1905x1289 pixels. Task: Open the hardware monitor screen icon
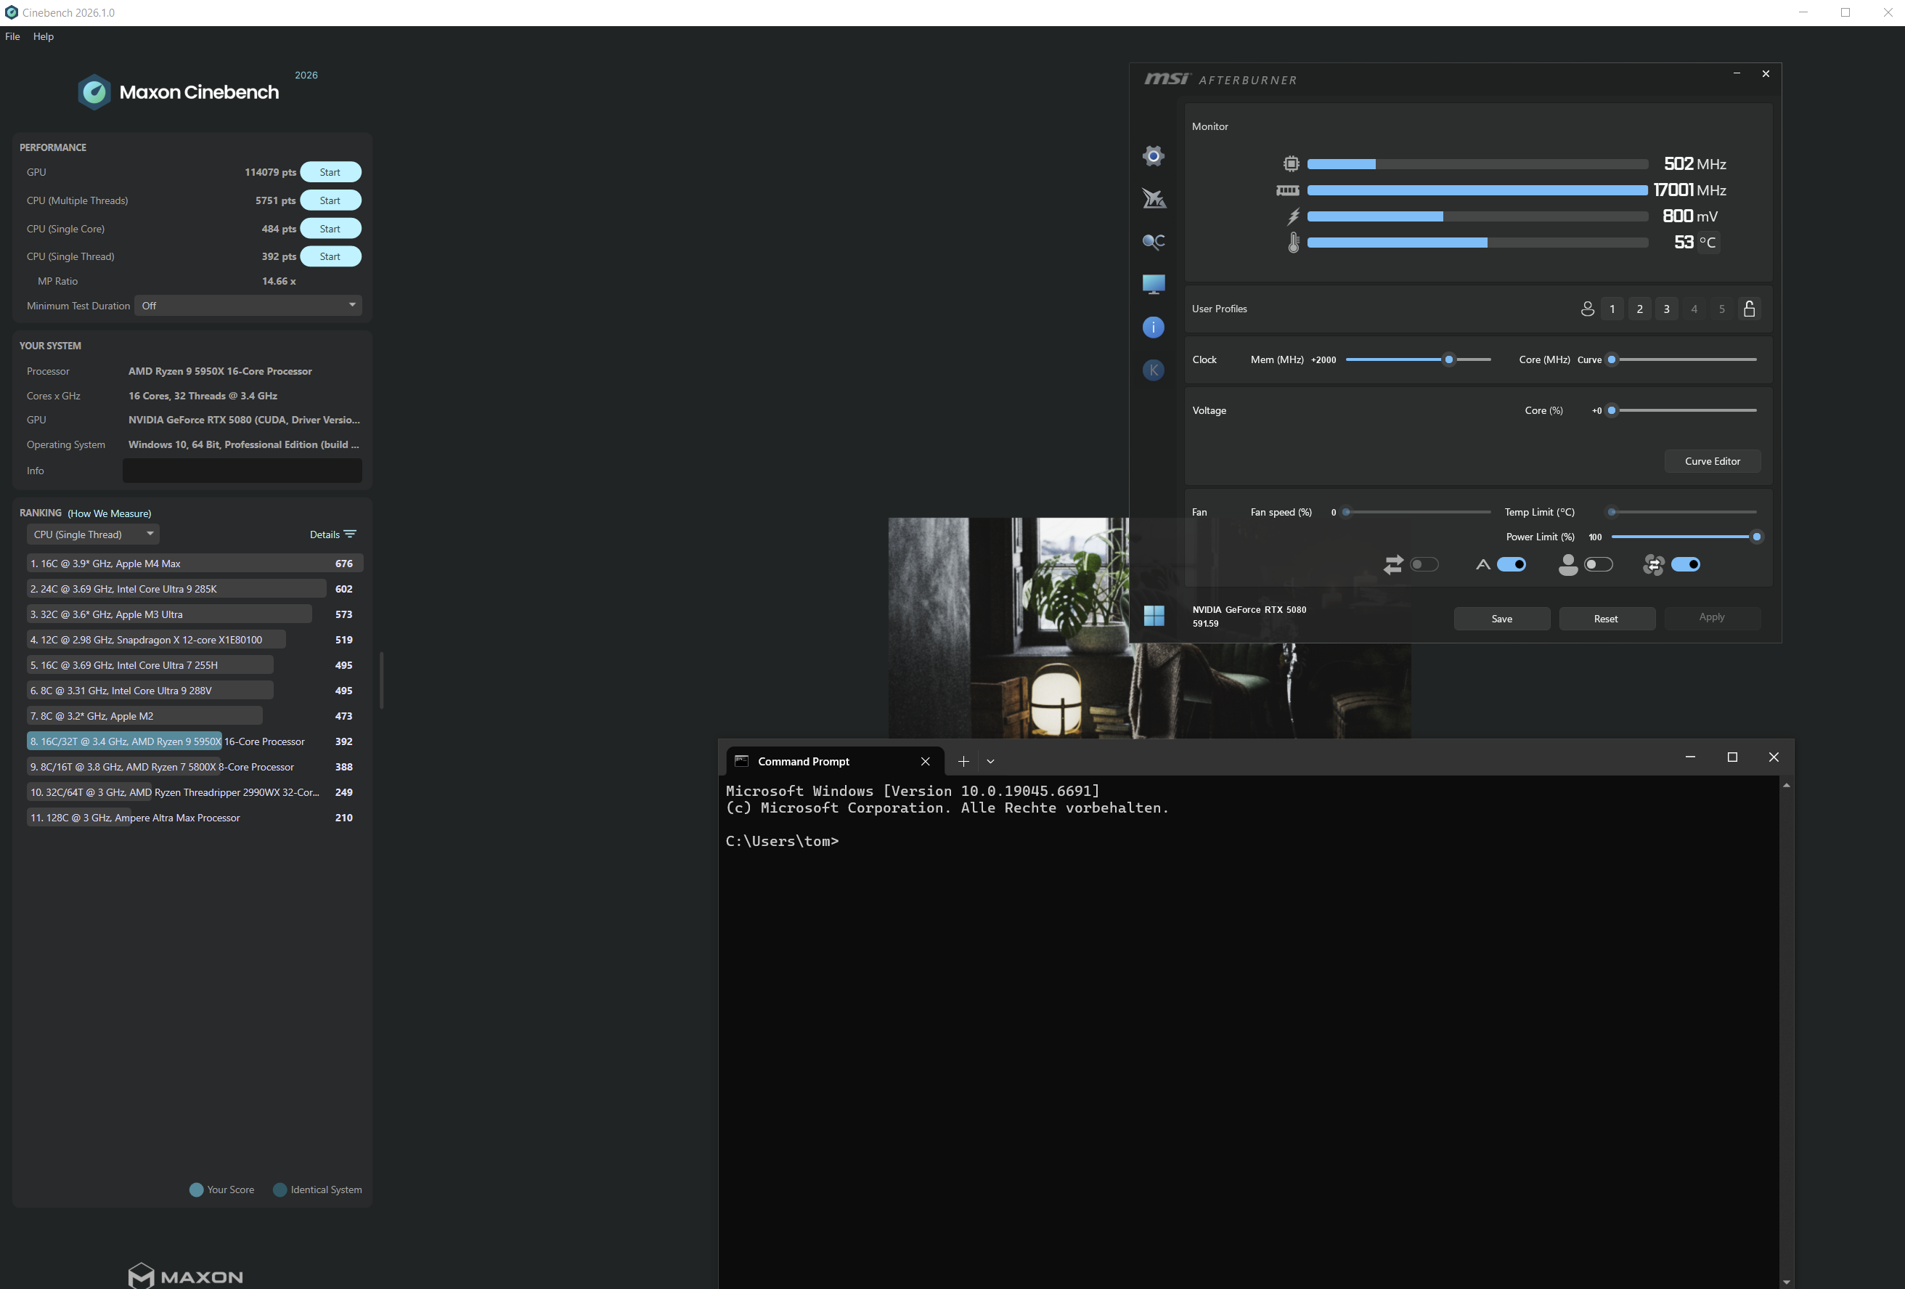pos(1154,284)
